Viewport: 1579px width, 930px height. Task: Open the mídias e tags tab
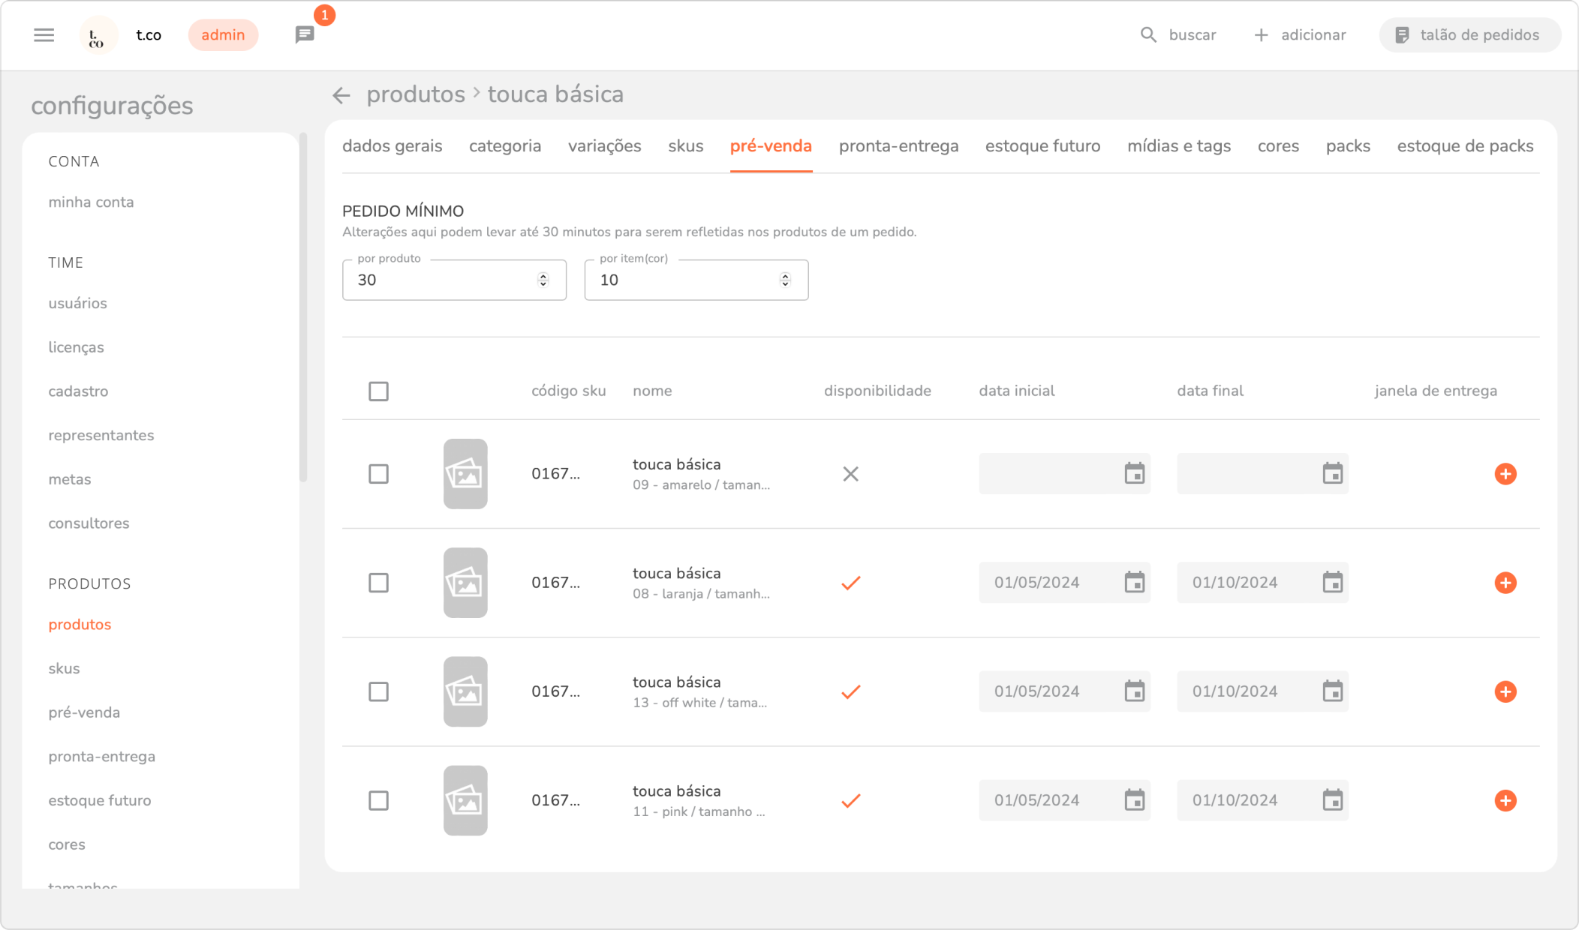[x=1178, y=146]
